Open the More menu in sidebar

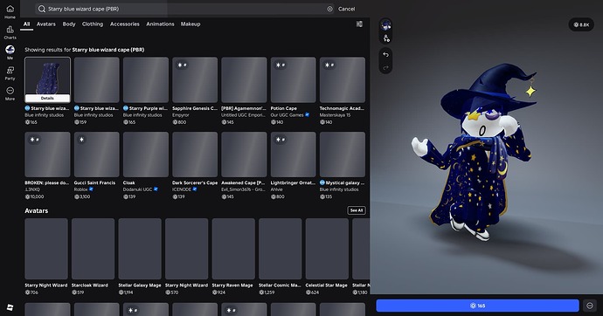coord(10,93)
